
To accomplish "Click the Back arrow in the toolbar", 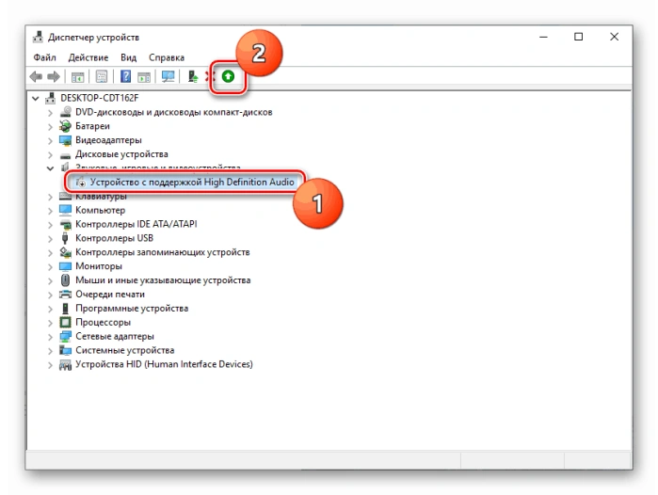I will 36,77.
